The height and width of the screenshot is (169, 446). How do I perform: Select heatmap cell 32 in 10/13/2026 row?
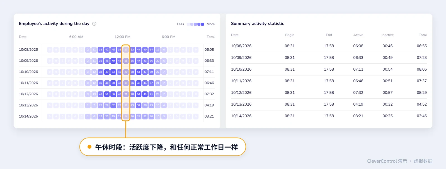(x=113, y=105)
